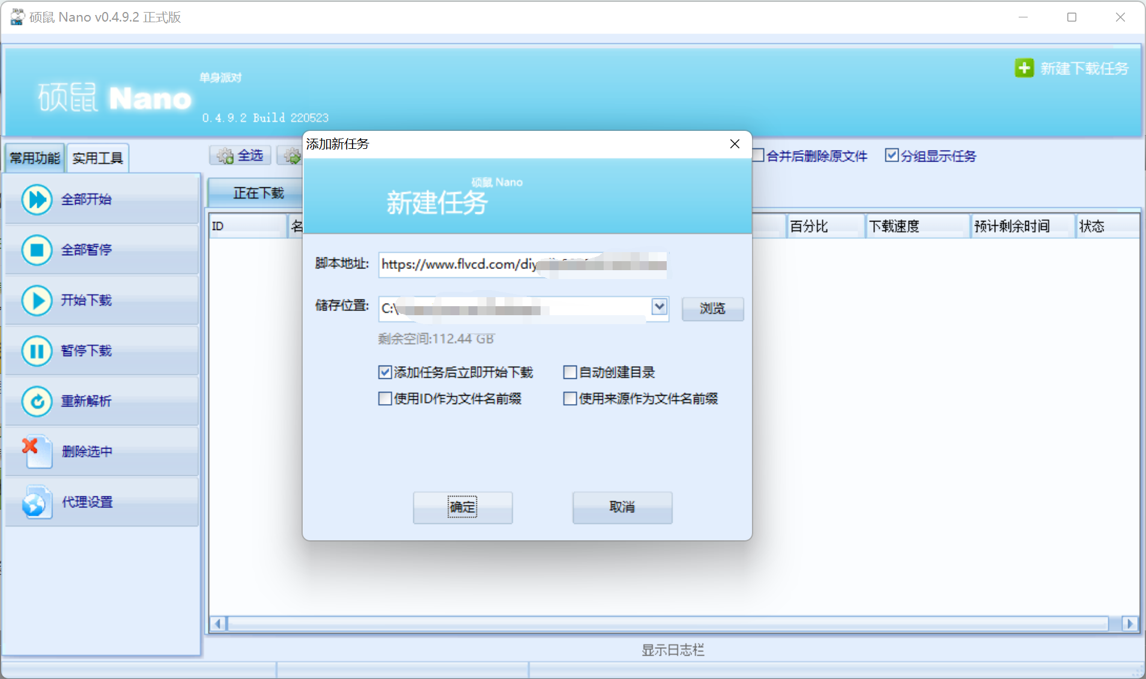
Task: Click the gear icon beside 全选
Action: [225, 156]
